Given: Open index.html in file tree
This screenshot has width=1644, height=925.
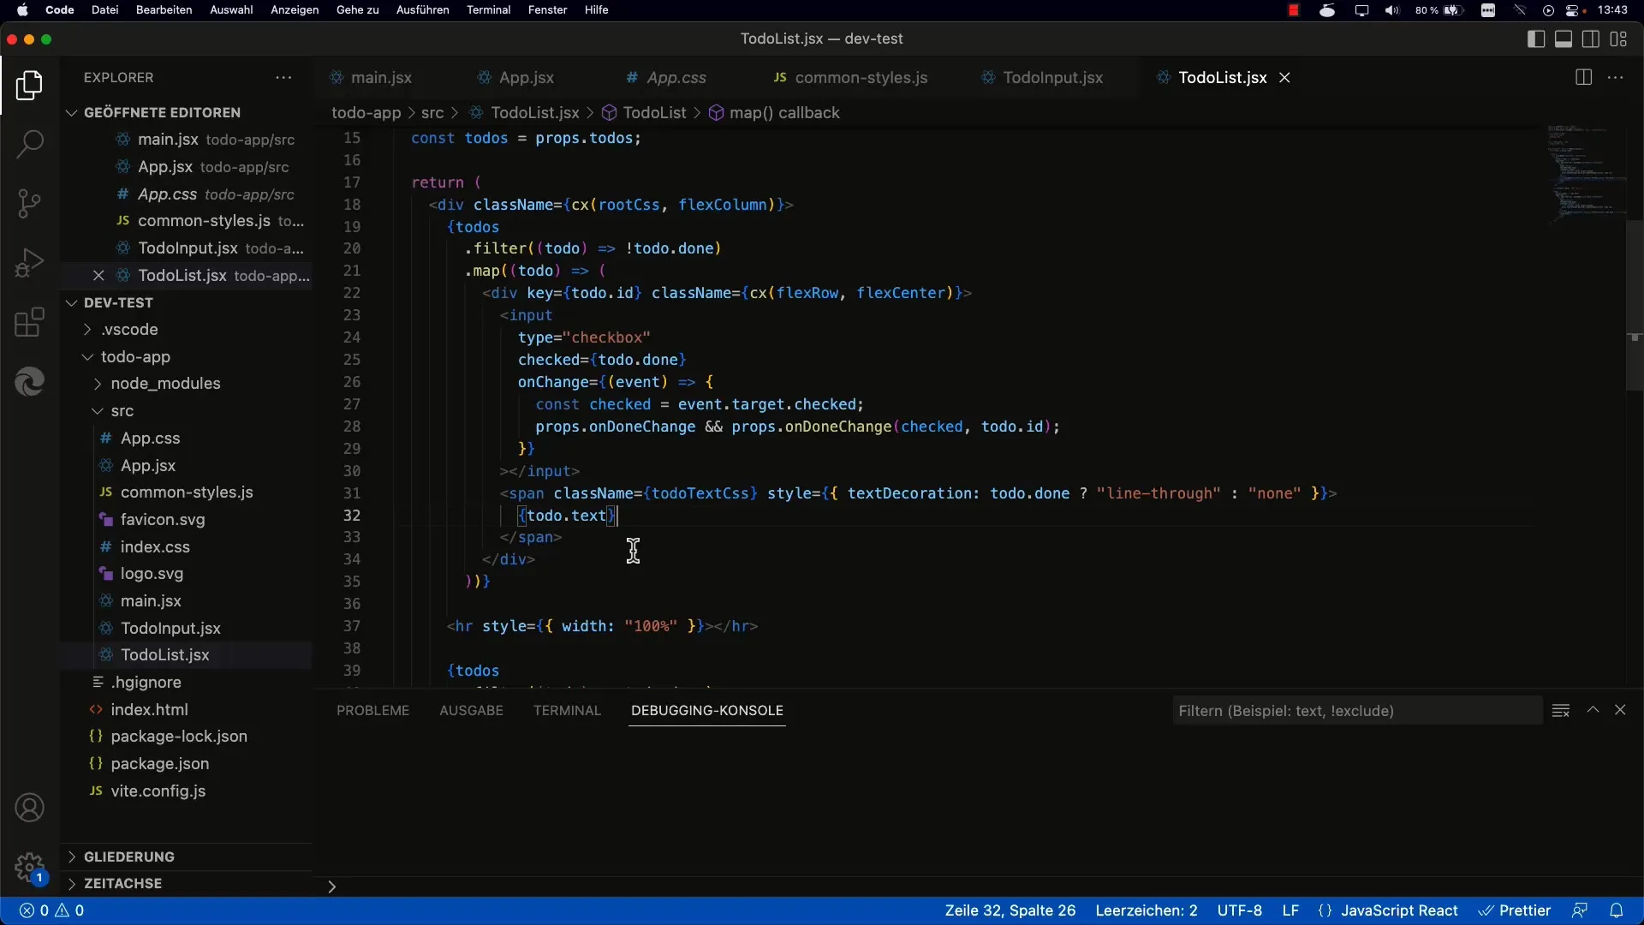Looking at the screenshot, I should point(149,710).
